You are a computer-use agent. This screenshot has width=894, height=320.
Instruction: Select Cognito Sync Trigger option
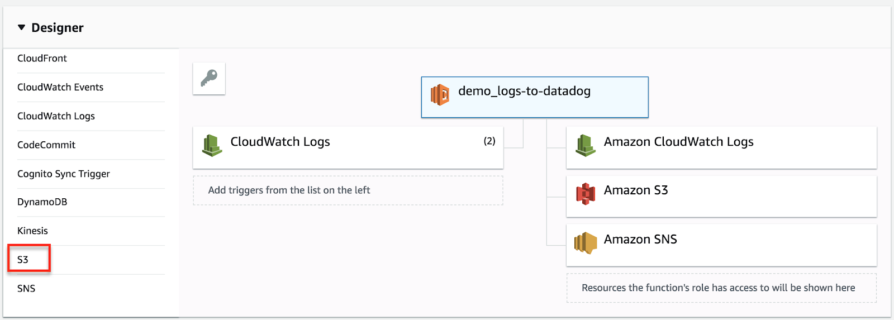tap(63, 174)
